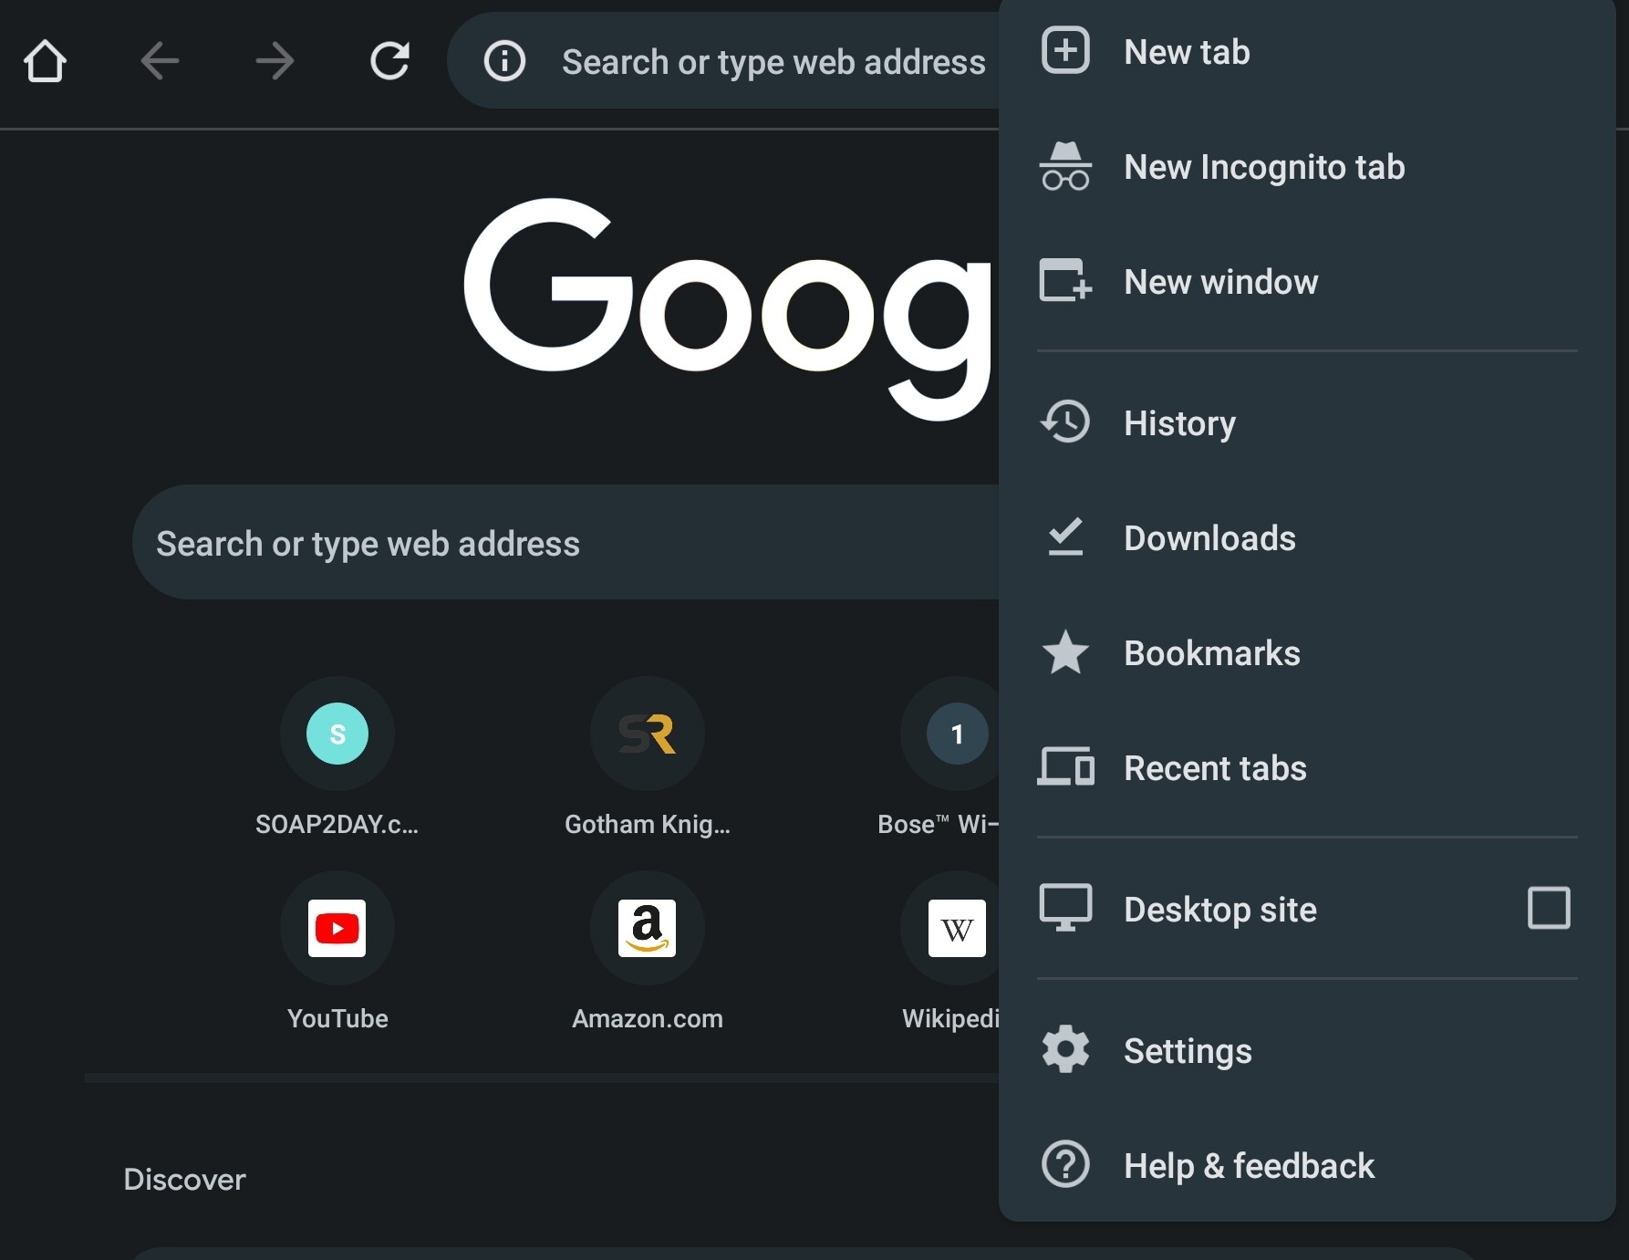
Task: Click the forward navigation arrow
Action: tap(275, 61)
